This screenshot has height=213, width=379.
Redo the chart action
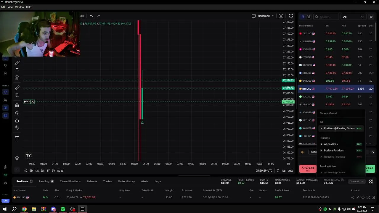99,16
